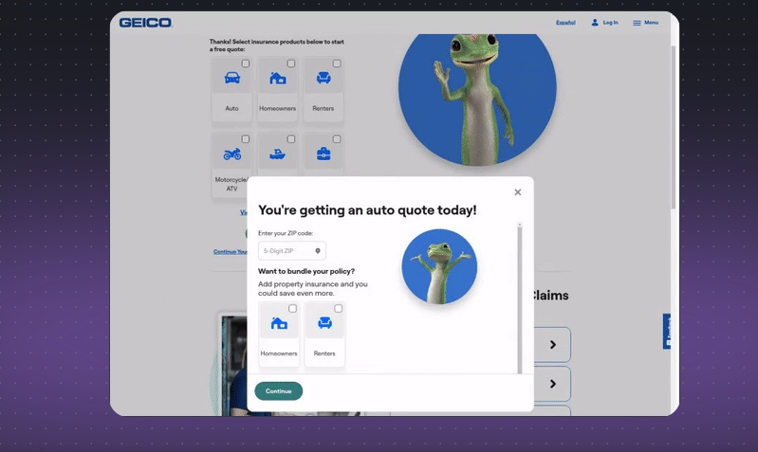The height and width of the screenshot is (452, 758).
Task: Close the auto quote dialog
Action: 517,192
